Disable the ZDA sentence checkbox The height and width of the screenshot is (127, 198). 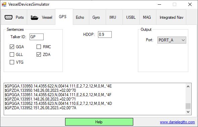click(x=39, y=55)
